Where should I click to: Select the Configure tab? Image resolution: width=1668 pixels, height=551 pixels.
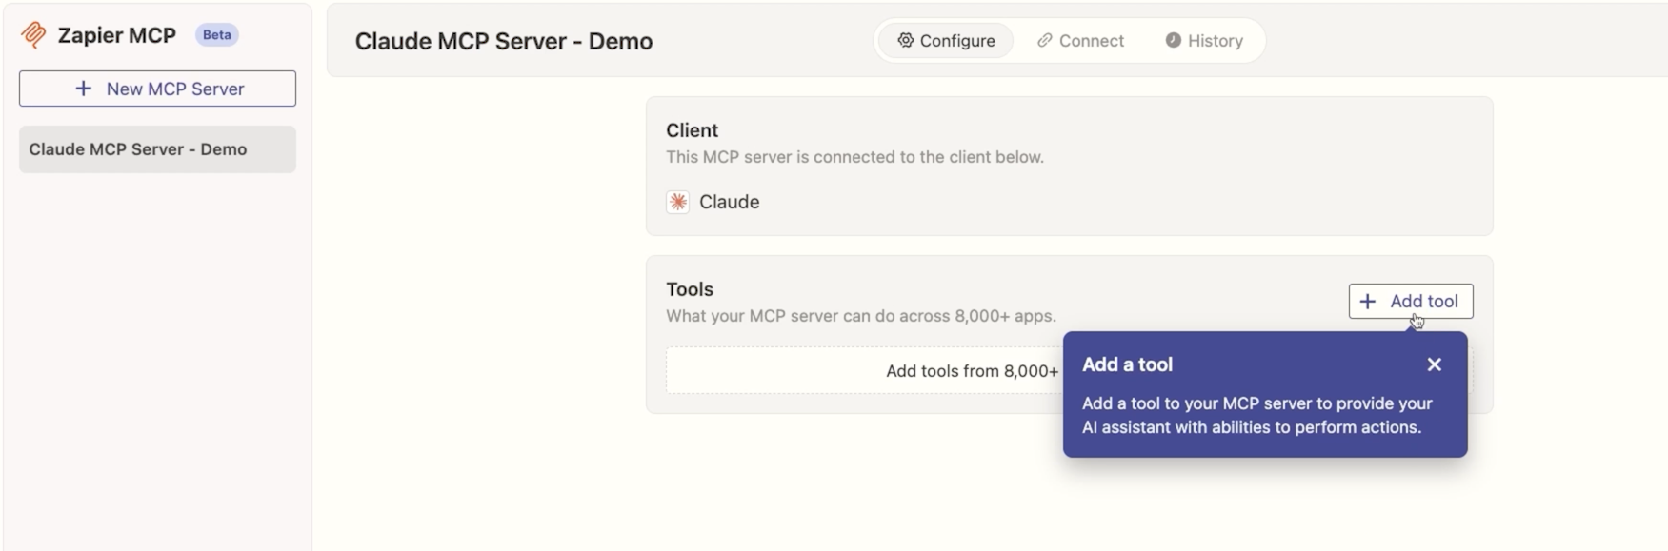pyautogui.click(x=945, y=40)
